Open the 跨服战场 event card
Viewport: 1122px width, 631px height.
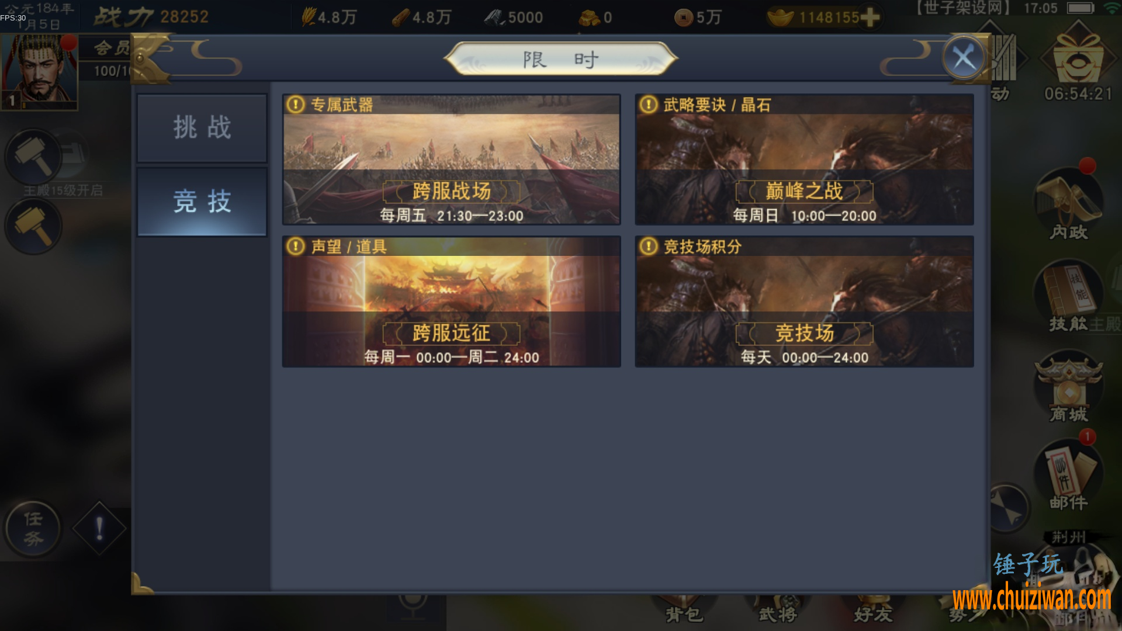coord(451,160)
